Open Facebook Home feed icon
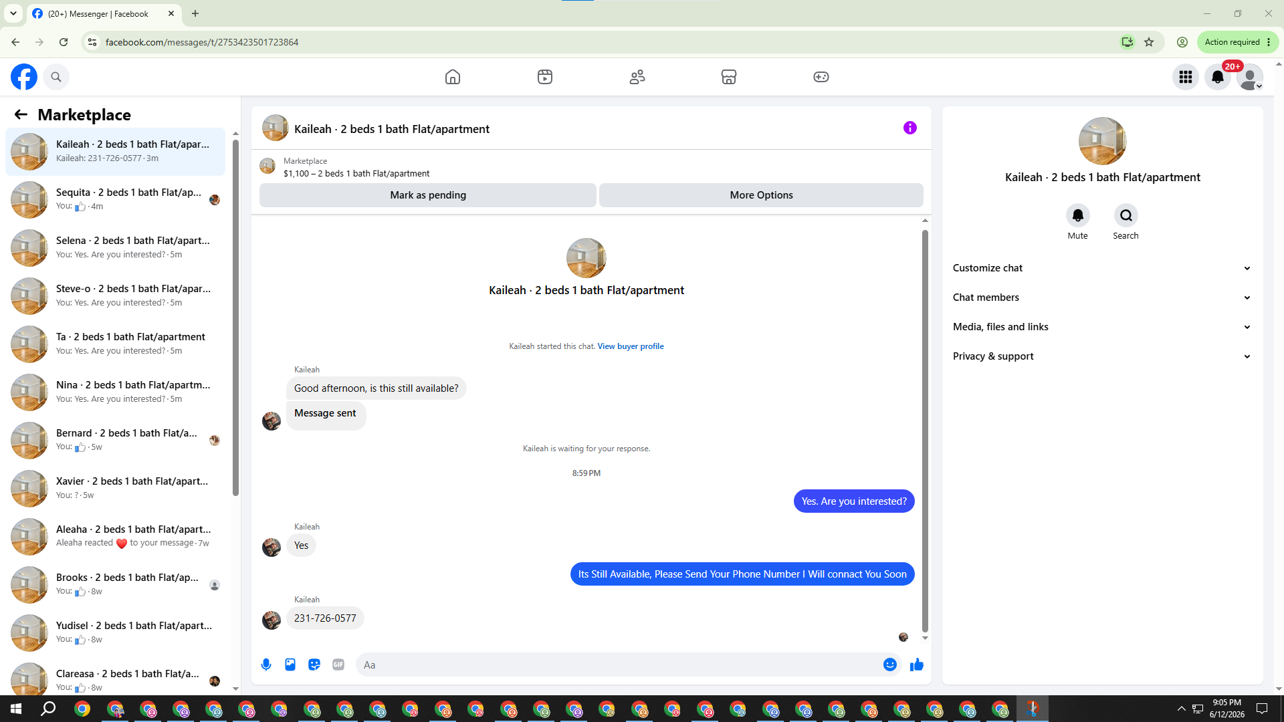1284x722 pixels. pos(453,77)
